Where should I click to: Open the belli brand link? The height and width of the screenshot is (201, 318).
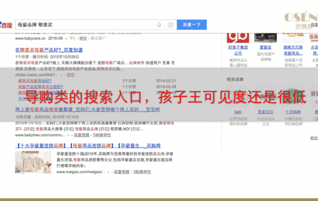pyautogui.click(x=238, y=112)
